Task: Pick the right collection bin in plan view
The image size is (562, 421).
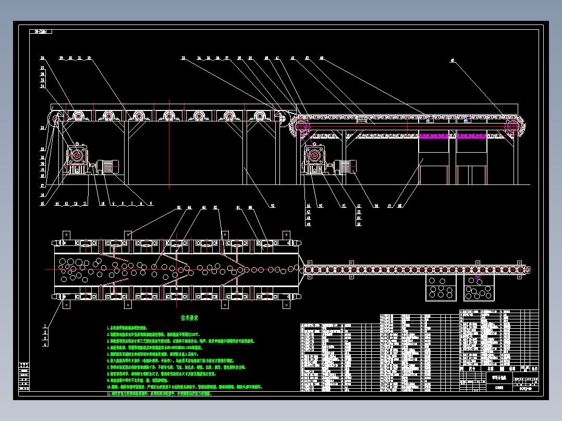Action: (x=479, y=288)
